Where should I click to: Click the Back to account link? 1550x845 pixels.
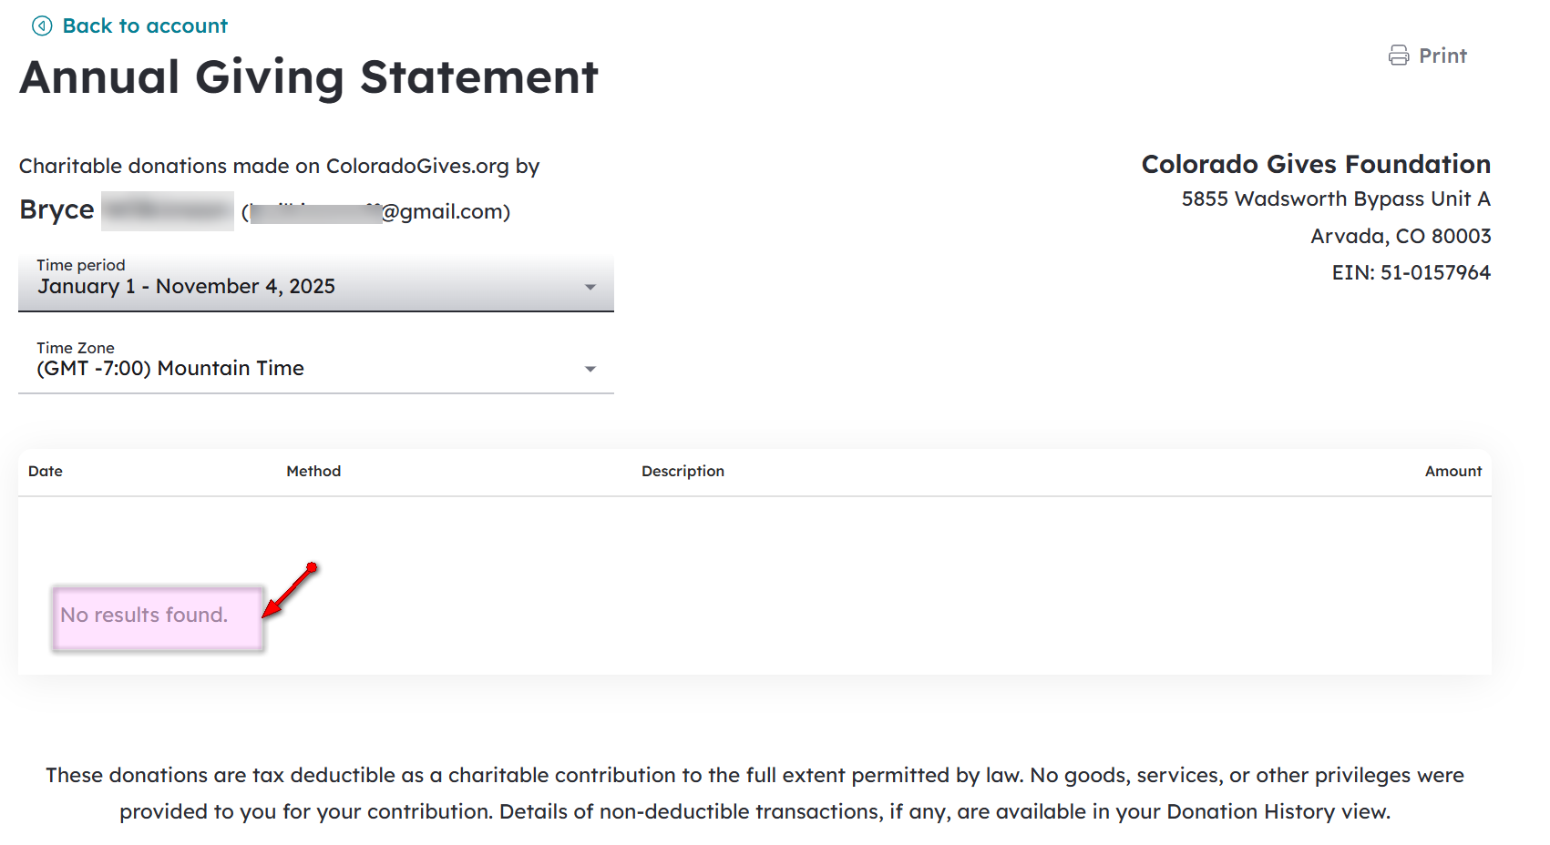click(145, 25)
